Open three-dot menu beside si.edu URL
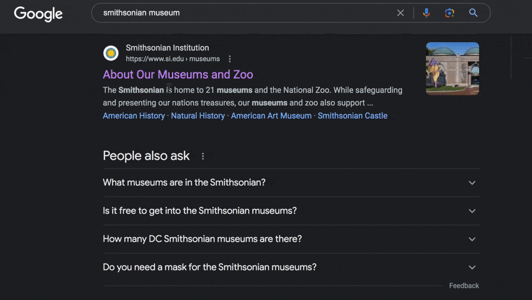532x300 pixels. coord(230,59)
